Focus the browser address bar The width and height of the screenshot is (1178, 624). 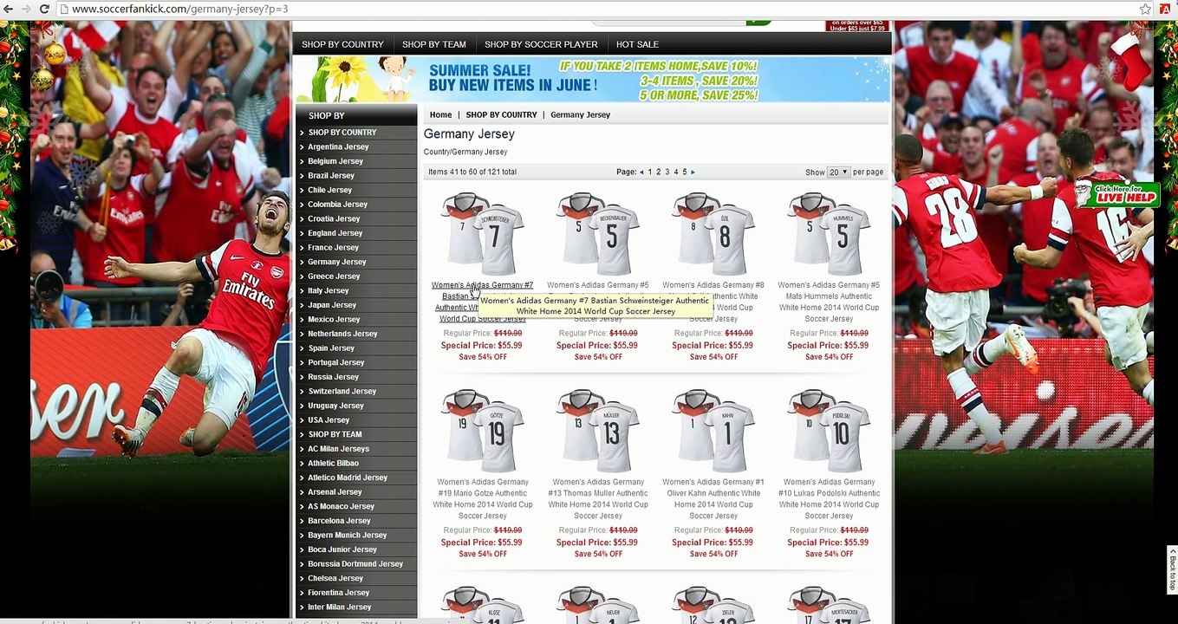(598, 9)
